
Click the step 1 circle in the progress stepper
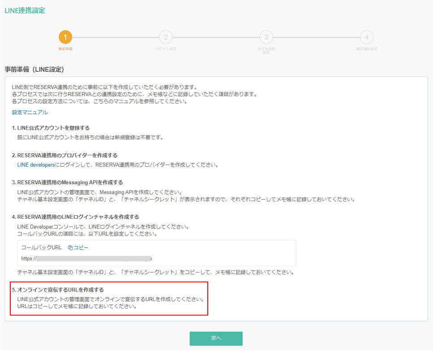tap(65, 37)
